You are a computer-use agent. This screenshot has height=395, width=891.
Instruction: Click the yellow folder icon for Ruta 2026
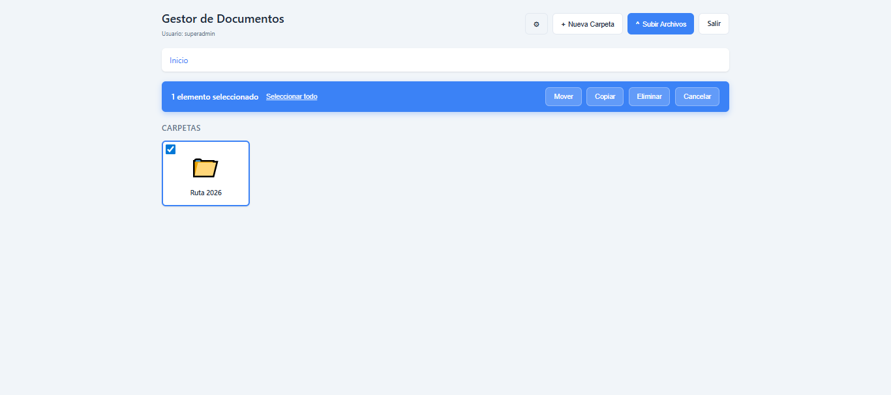[x=205, y=168]
